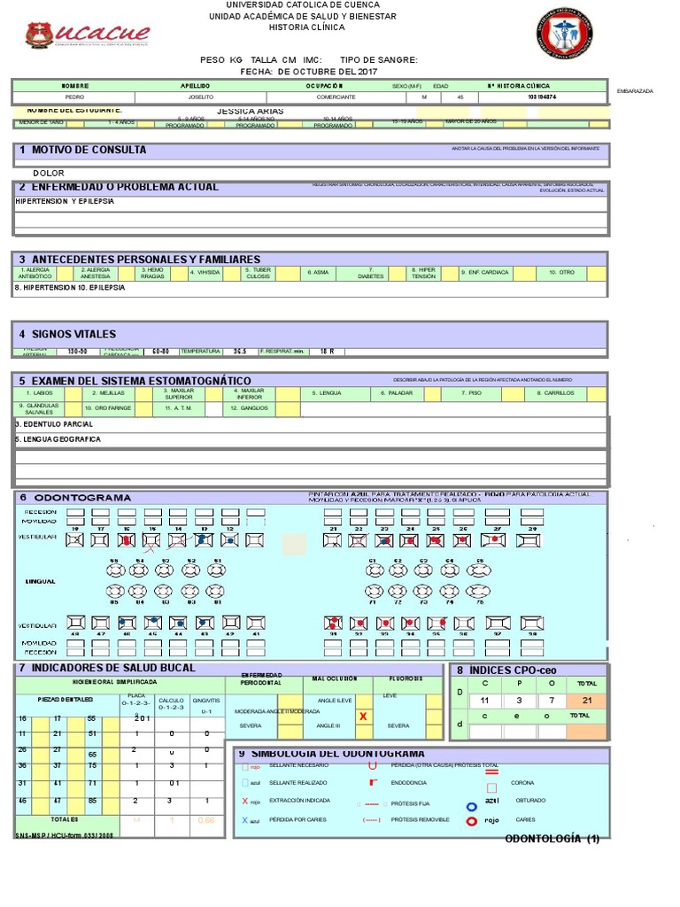
Task: Select tooth 27 with red dot
Action: coord(493,540)
